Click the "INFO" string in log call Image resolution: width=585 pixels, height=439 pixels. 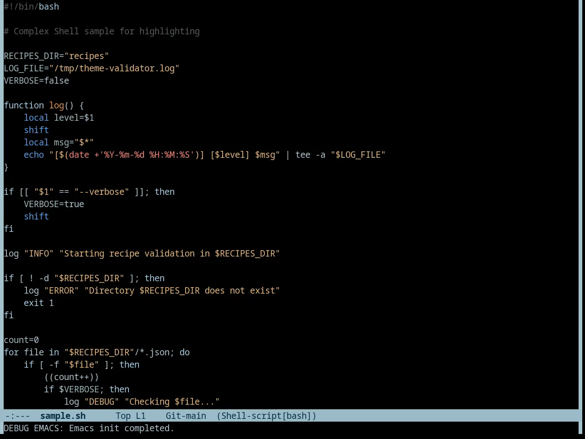39,253
